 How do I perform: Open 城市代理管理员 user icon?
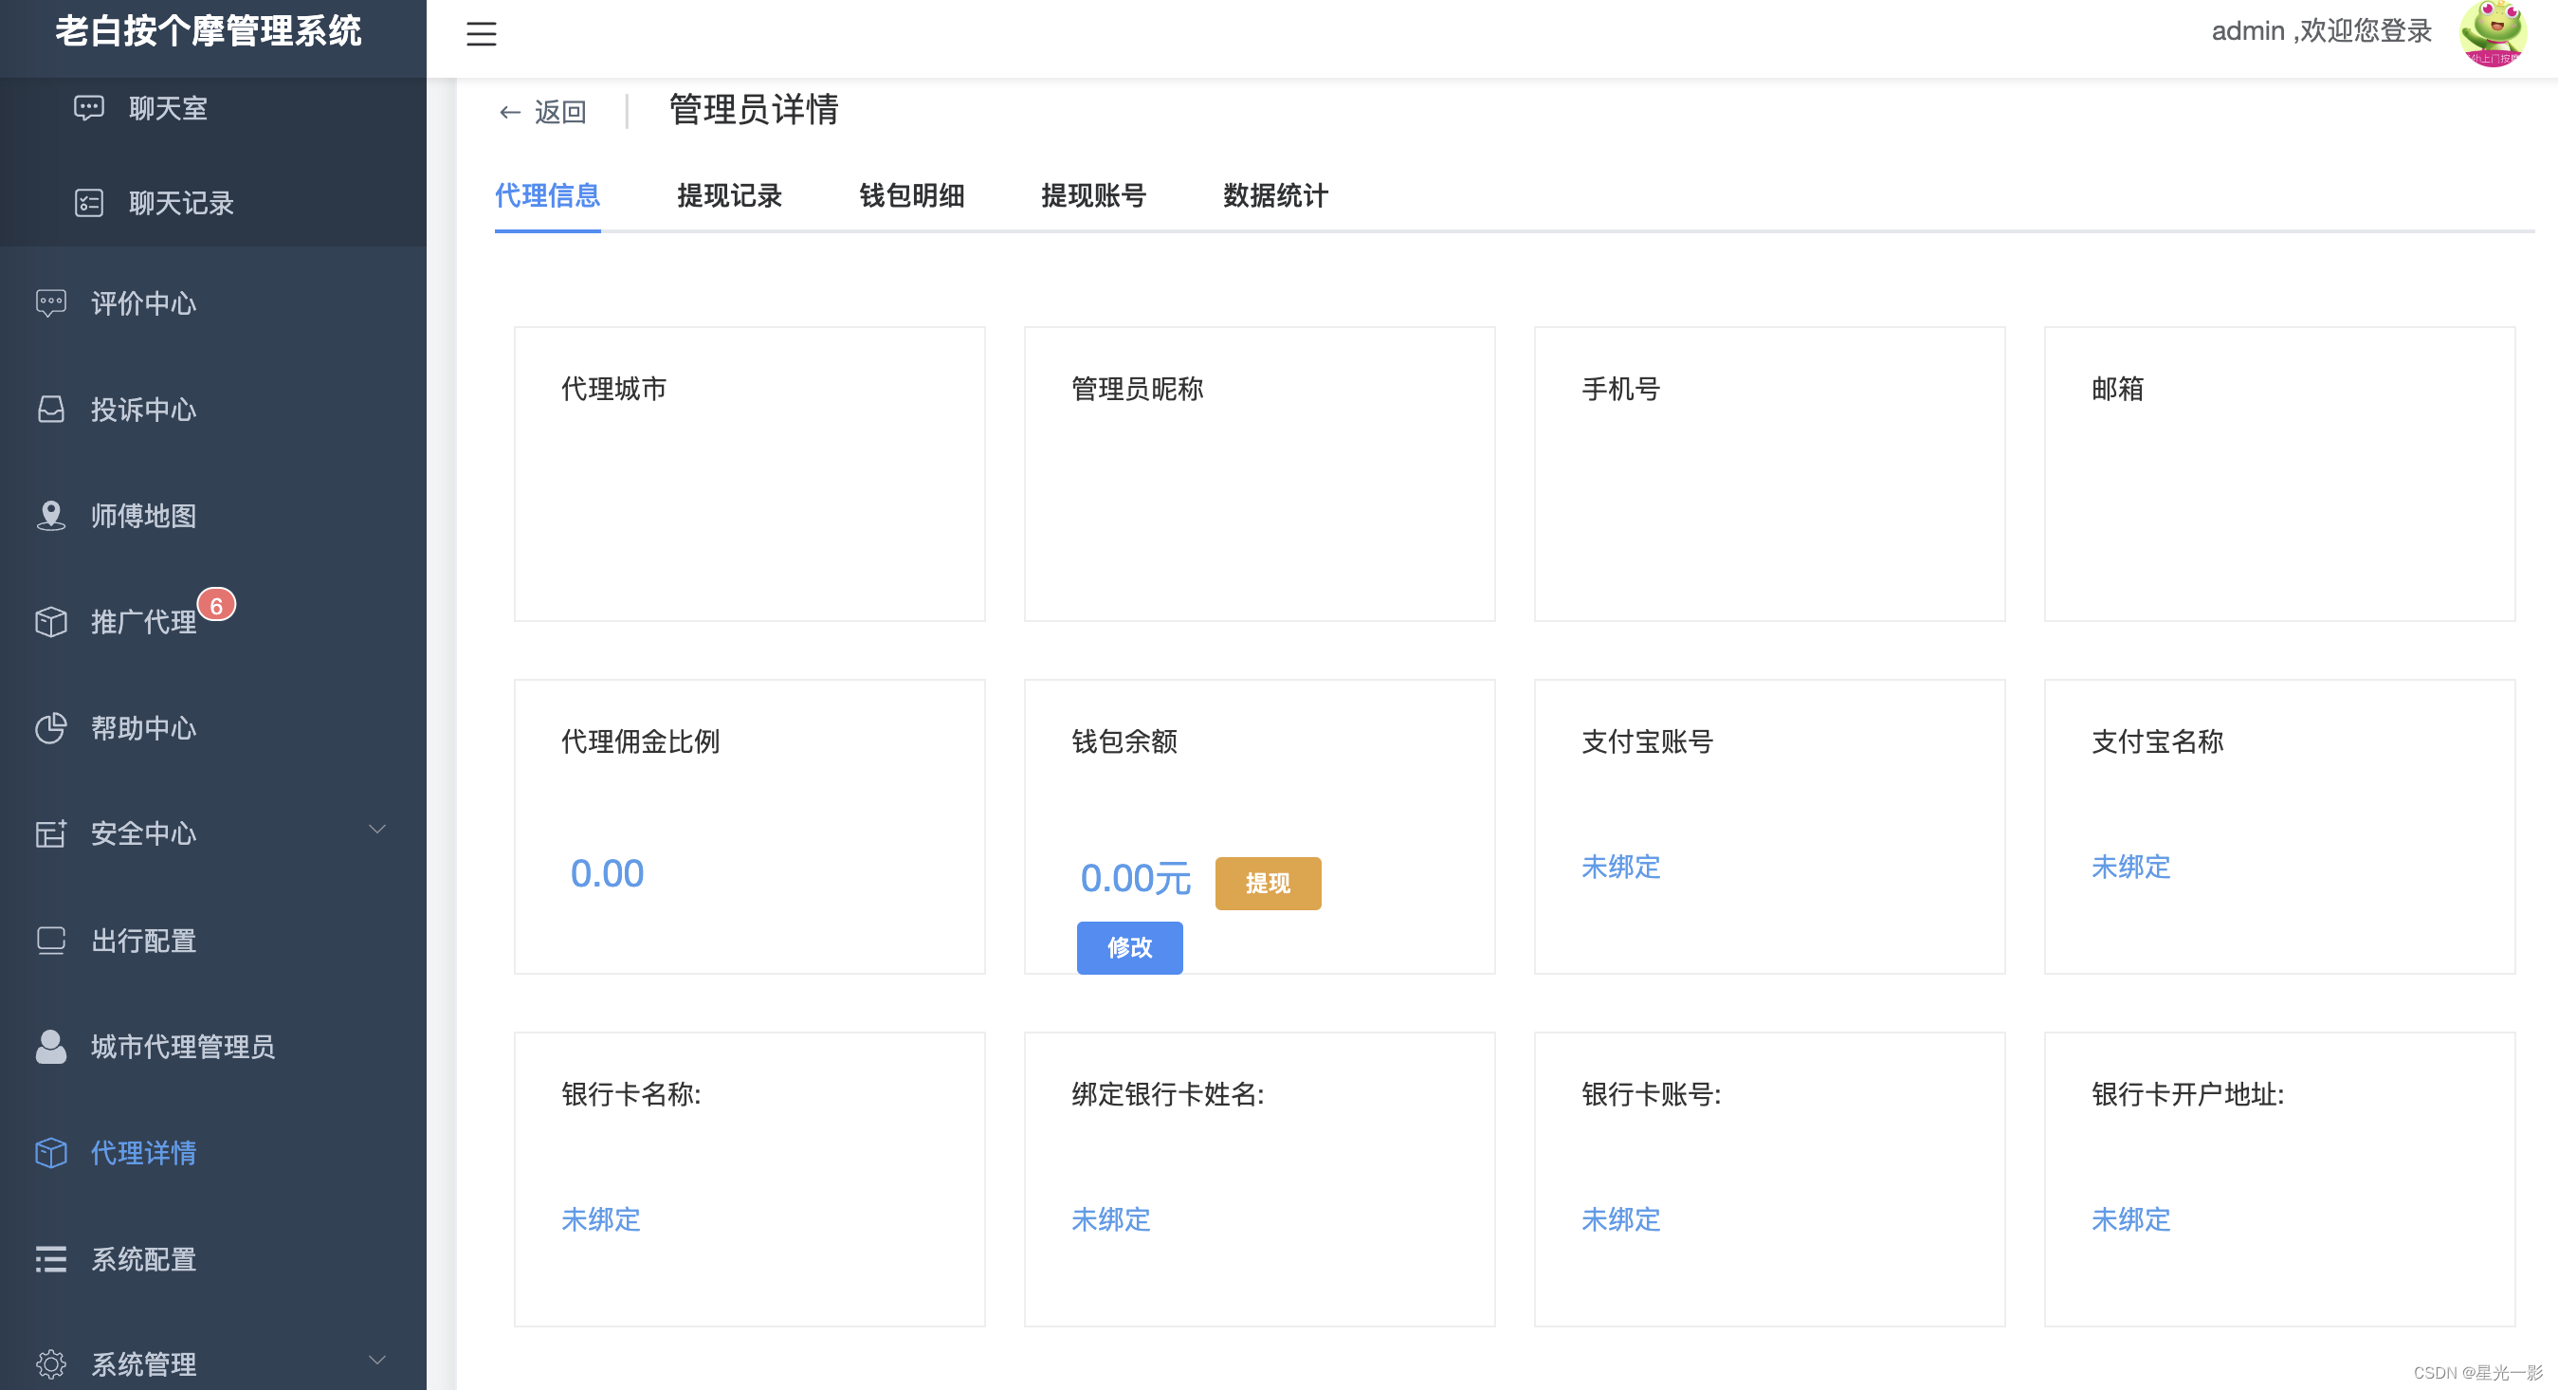pyautogui.click(x=50, y=1047)
